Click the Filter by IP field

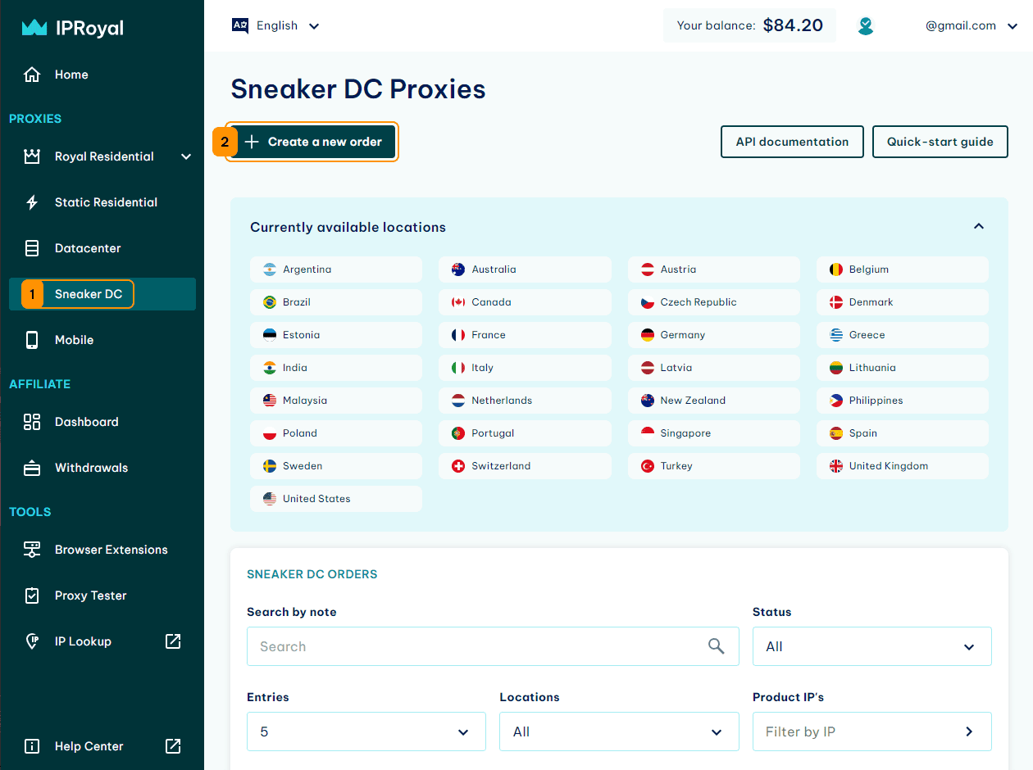(872, 731)
